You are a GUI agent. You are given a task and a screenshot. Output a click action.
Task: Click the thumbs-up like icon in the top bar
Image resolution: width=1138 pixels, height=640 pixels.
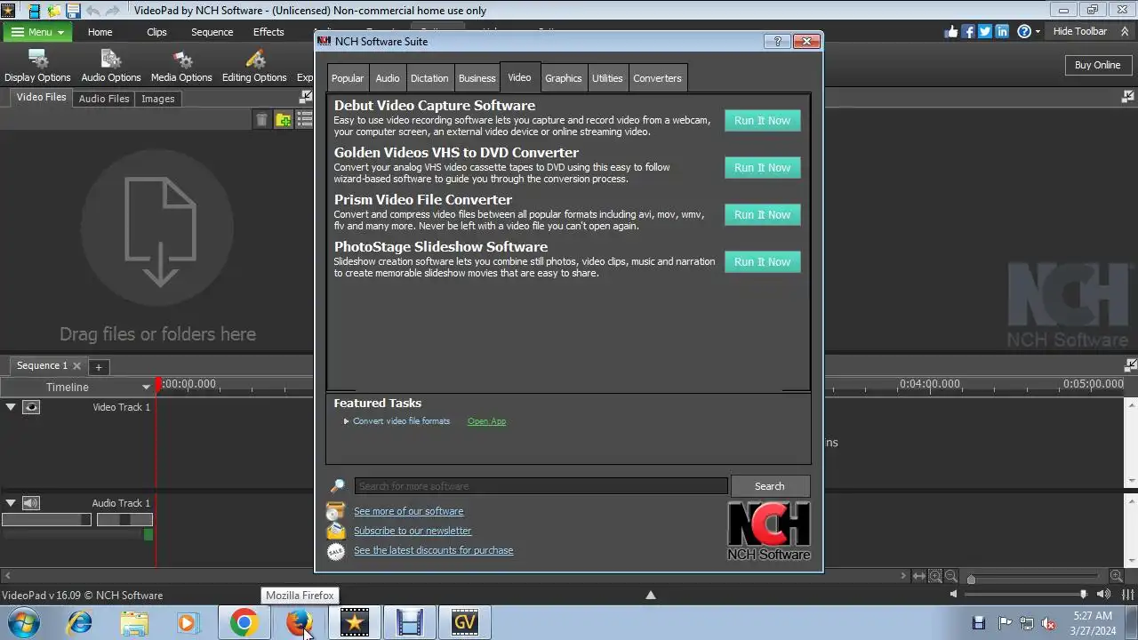pos(952,31)
